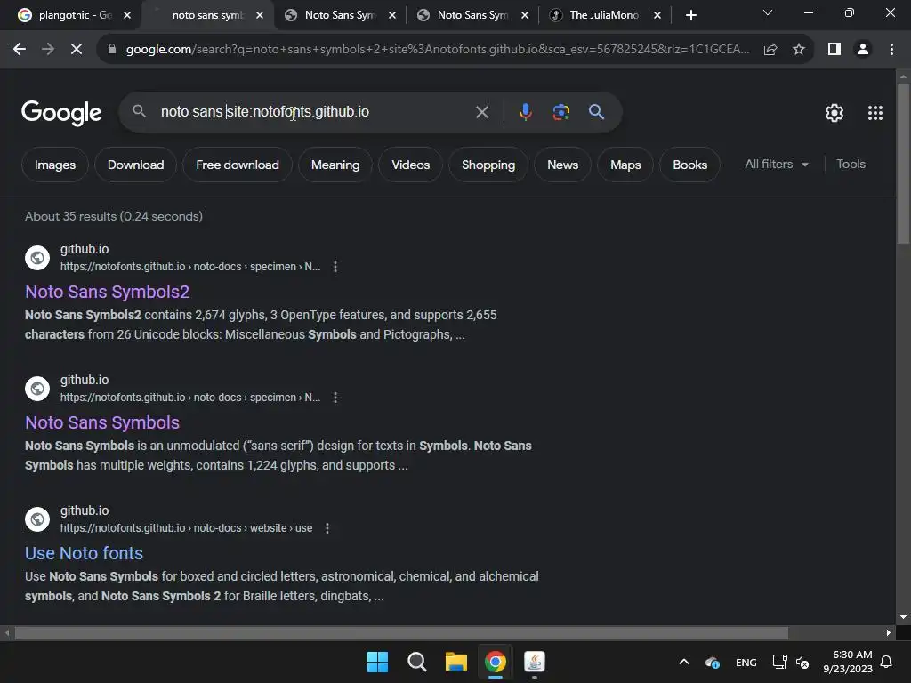Click the browser address bar URL
The height and width of the screenshot is (683, 911).
[x=437, y=50]
